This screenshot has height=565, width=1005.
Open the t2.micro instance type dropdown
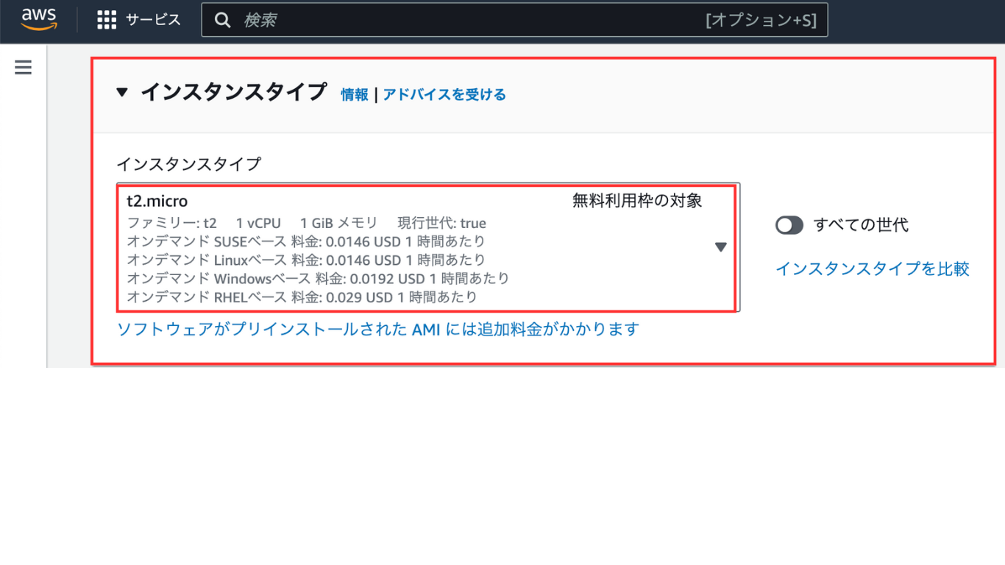point(428,247)
